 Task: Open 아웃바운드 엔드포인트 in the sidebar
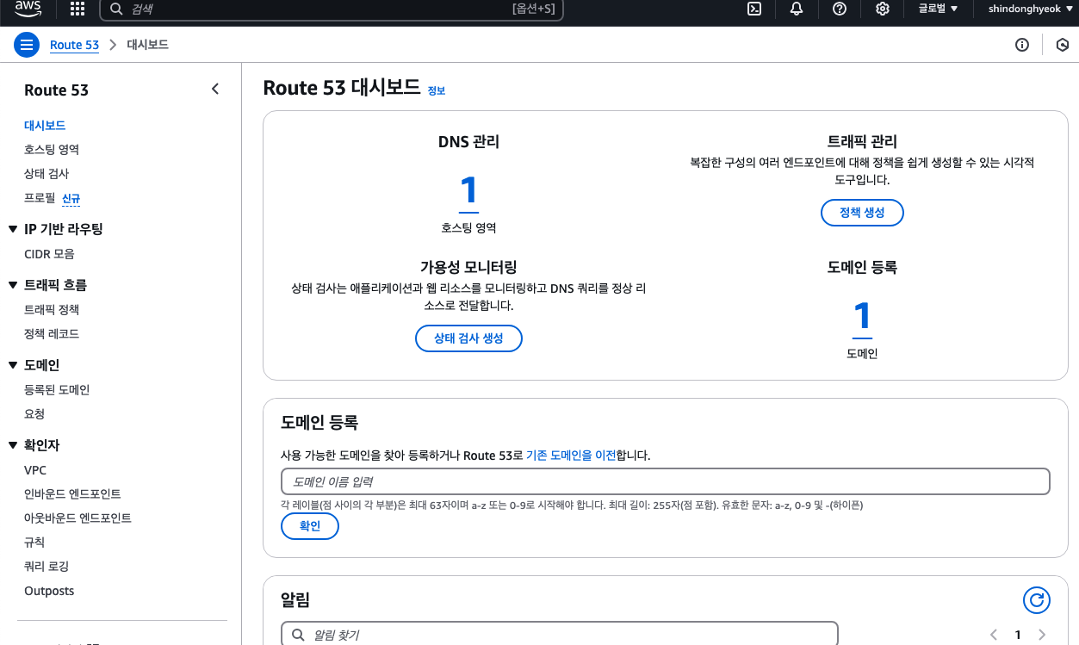(78, 518)
